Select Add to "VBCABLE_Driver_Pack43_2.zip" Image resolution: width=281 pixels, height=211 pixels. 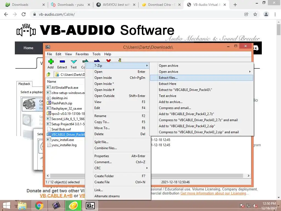[201, 126]
